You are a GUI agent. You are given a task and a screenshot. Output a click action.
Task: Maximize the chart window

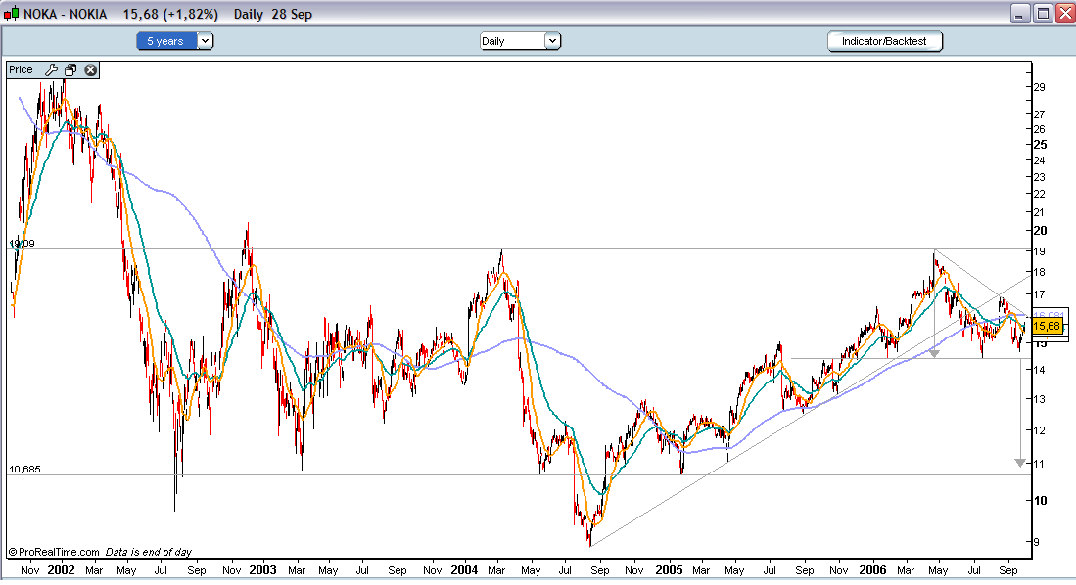click(x=1043, y=14)
